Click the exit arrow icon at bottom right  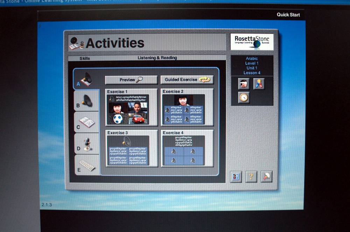tap(266, 177)
